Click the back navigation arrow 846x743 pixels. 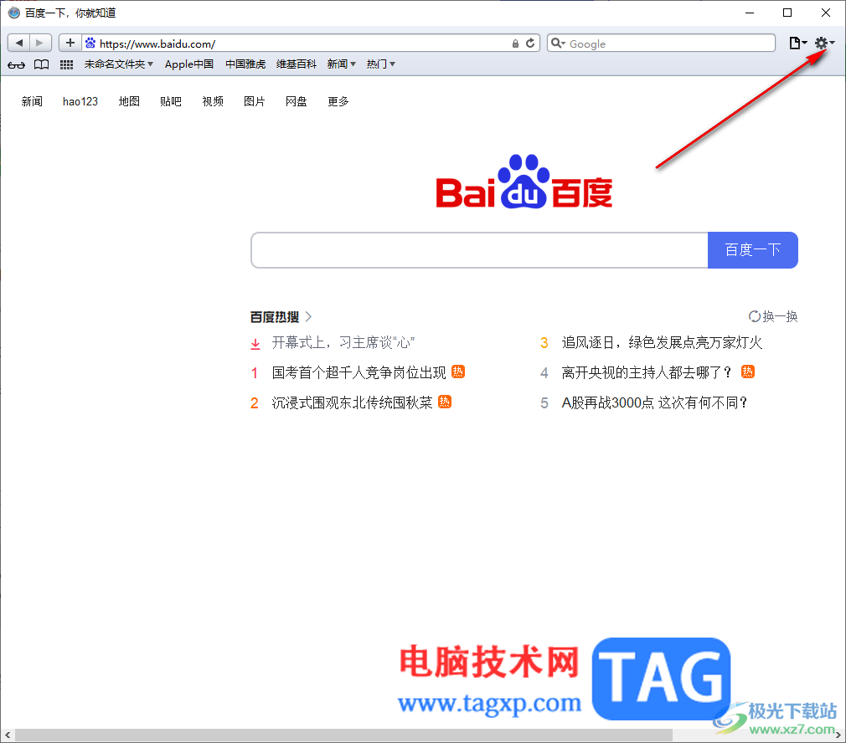(x=18, y=42)
